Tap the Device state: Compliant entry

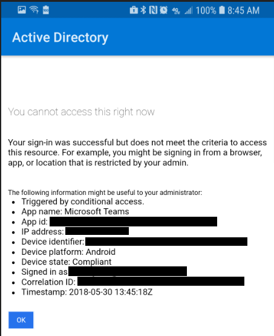click(67, 262)
